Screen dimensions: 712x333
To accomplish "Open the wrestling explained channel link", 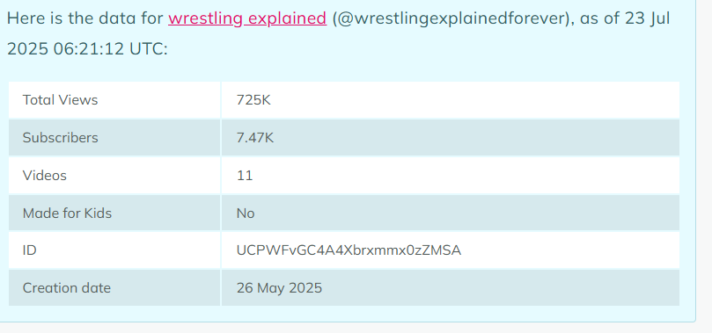I will point(247,18).
